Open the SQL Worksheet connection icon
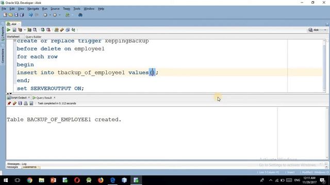Image resolution: width=330 pixels, height=185 pixels. coord(68,15)
